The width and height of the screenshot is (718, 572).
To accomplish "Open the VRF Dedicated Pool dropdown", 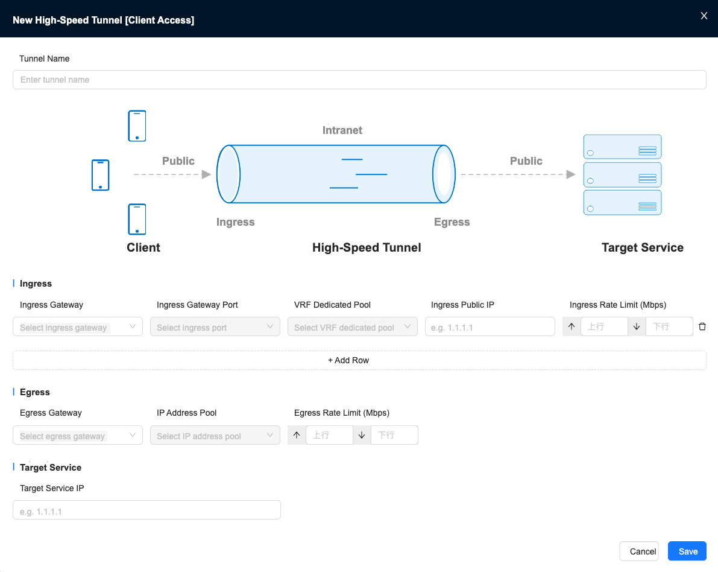I will (x=352, y=327).
